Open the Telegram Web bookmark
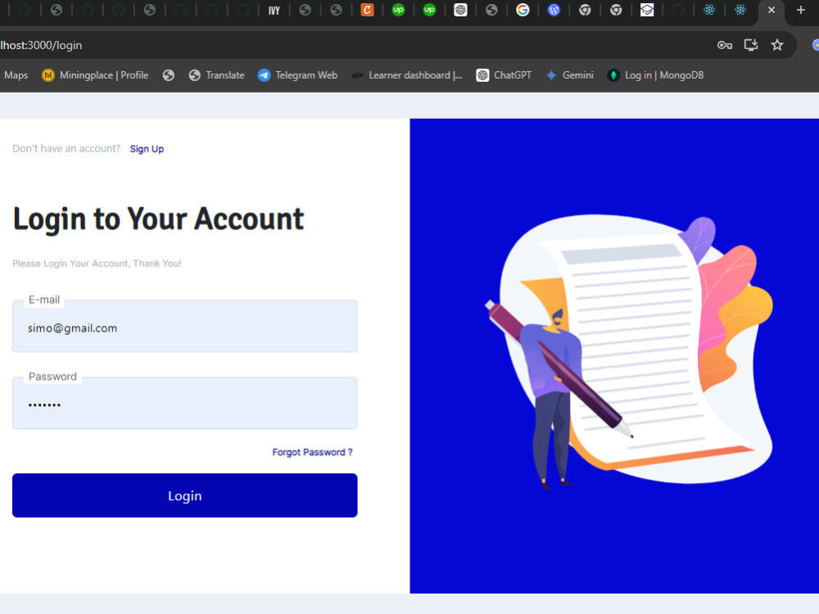The image size is (819, 614). (x=298, y=75)
